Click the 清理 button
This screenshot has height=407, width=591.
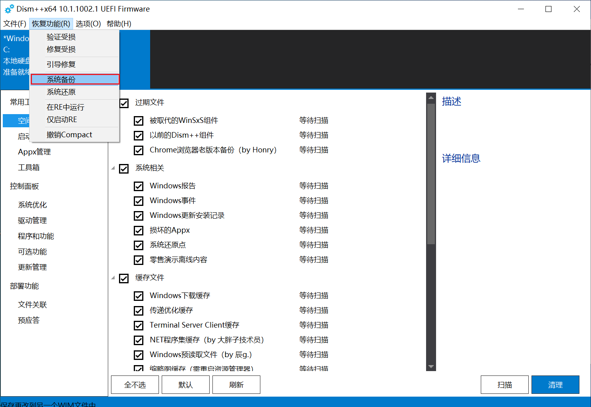click(555, 385)
